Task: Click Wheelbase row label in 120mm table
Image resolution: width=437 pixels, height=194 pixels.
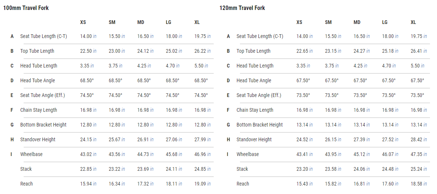Action: (248, 154)
